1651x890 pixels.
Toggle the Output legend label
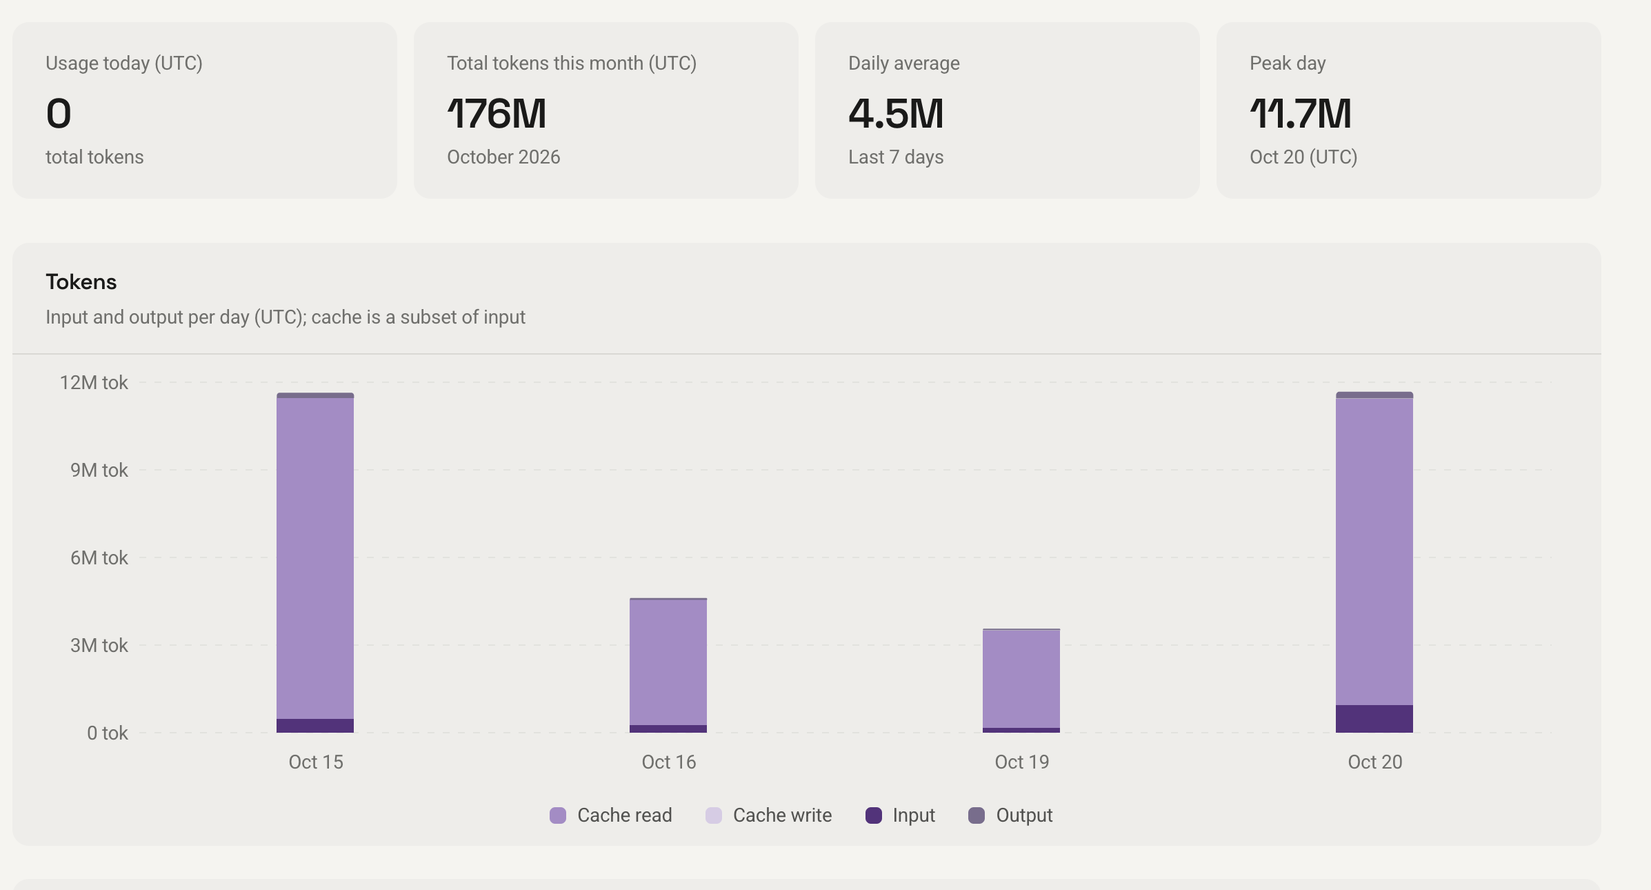pyautogui.click(x=1024, y=815)
